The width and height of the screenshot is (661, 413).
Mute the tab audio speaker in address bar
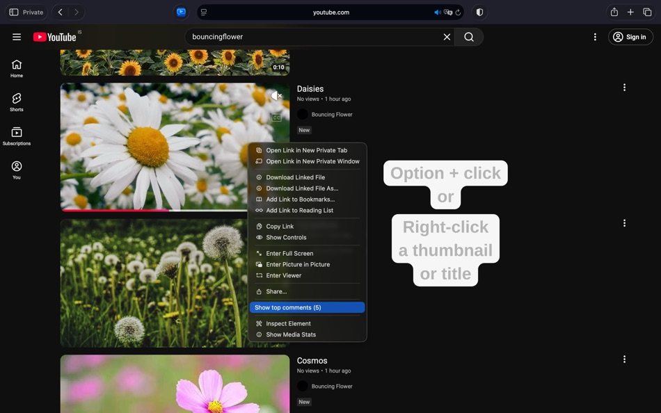[x=436, y=12]
